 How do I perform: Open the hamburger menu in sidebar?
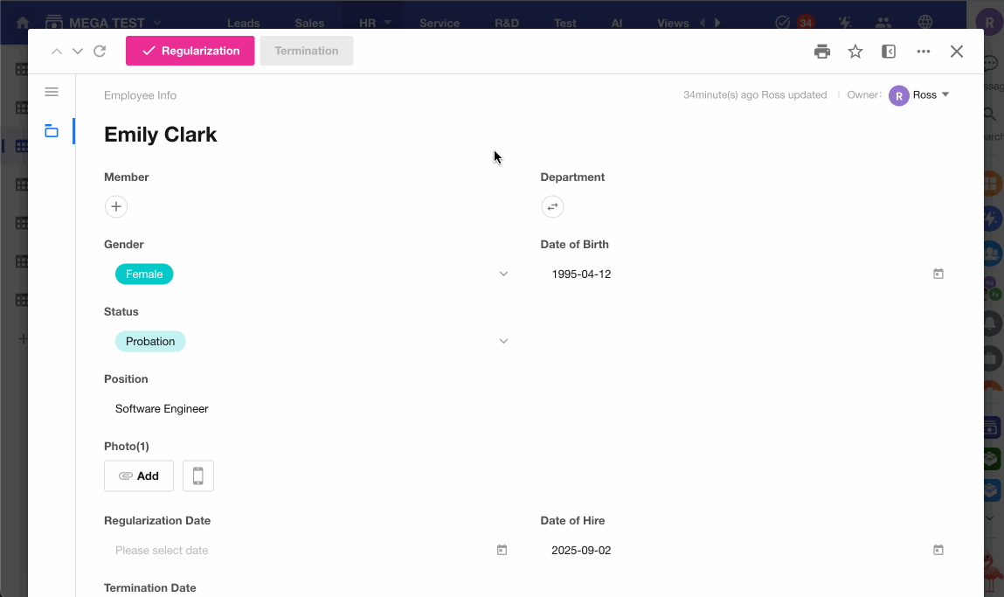[52, 93]
